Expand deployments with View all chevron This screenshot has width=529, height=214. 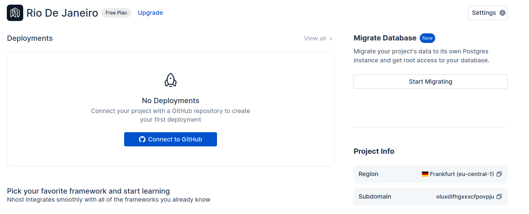[331, 39]
